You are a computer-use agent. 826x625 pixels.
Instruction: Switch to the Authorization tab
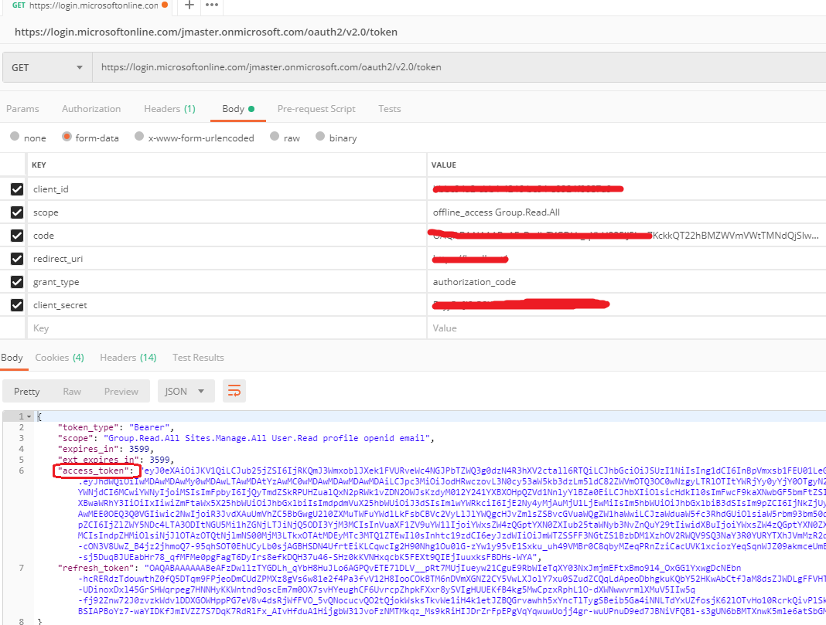point(91,109)
